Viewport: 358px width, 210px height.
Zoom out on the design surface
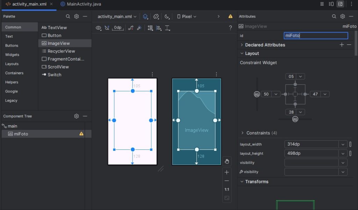click(227, 181)
